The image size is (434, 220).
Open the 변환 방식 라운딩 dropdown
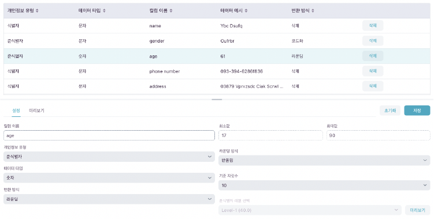pyautogui.click(x=109, y=199)
